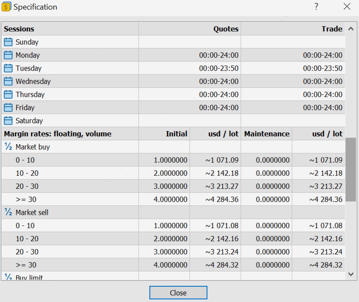The width and height of the screenshot is (359, 302).
Task: Select the Tuesday calendar icon
Action: (x=8, y=68)
